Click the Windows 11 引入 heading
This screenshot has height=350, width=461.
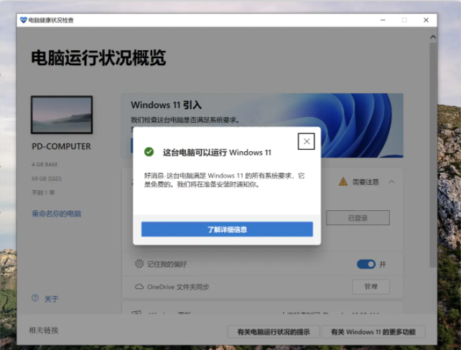(x=166, y=105)
